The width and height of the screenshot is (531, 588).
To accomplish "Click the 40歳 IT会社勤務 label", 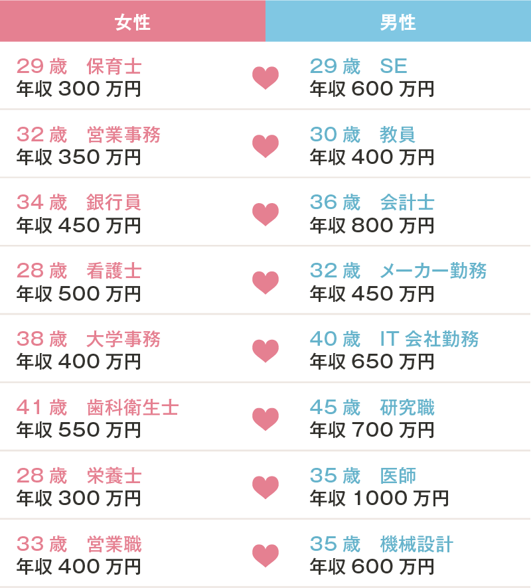I will click(394, 339).
